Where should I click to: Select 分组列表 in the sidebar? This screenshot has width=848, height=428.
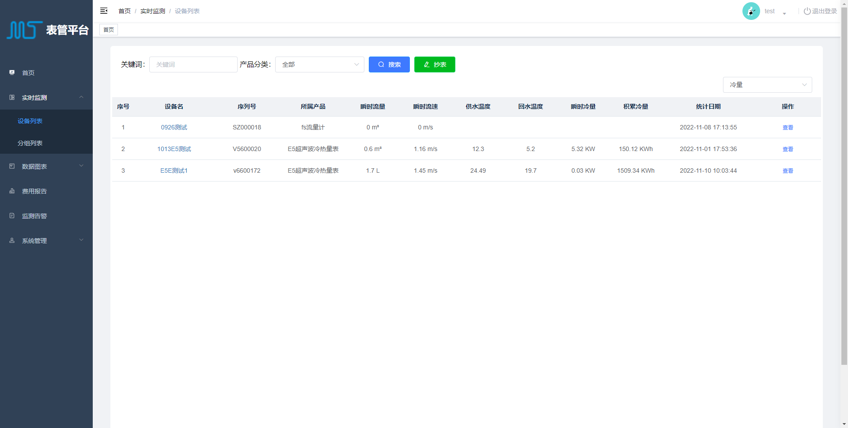[x=30, y=143]
